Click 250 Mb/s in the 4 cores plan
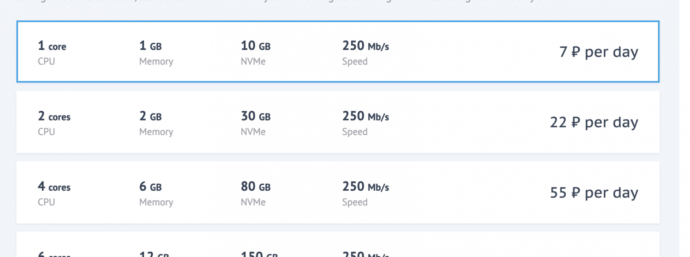Screen dimensions: 690x257 point(365,187)
